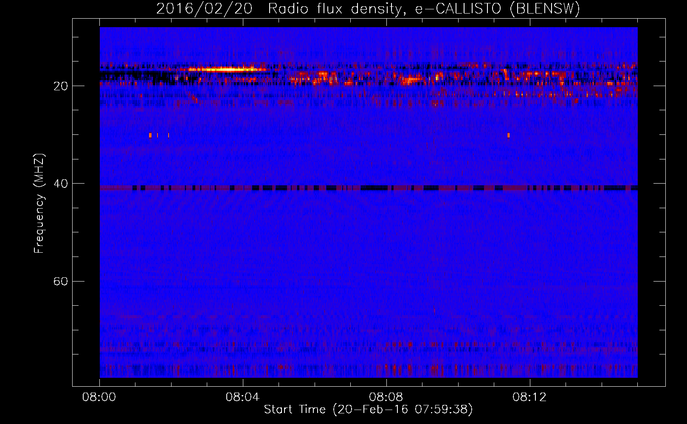Click the 08:00 time tick label

pyautogui.click(x=99, y=397)
